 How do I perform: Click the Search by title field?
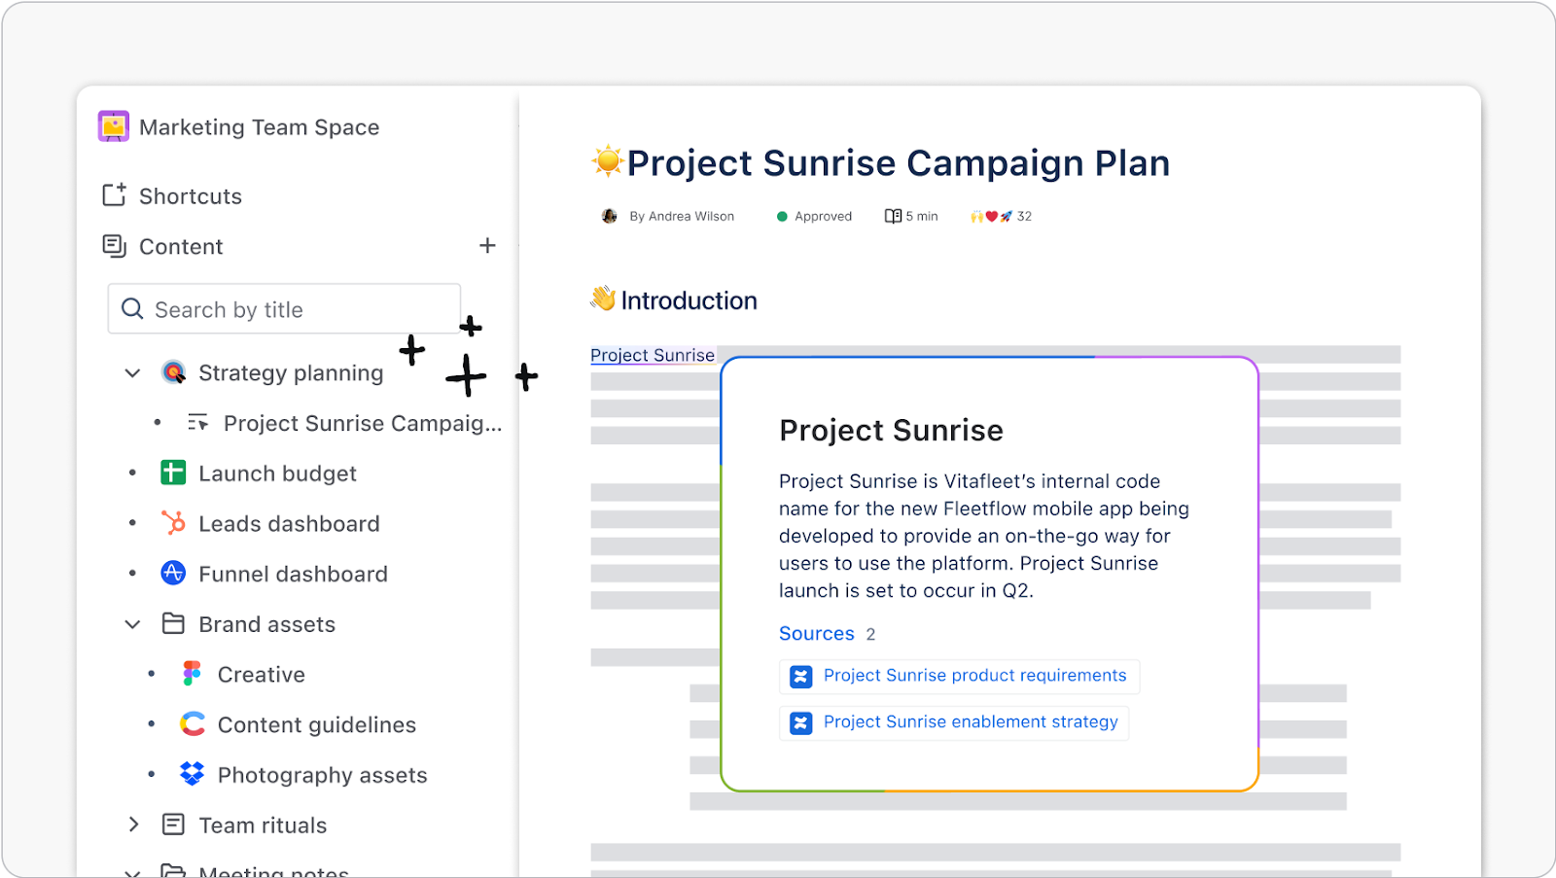click(x=282, y=309)
